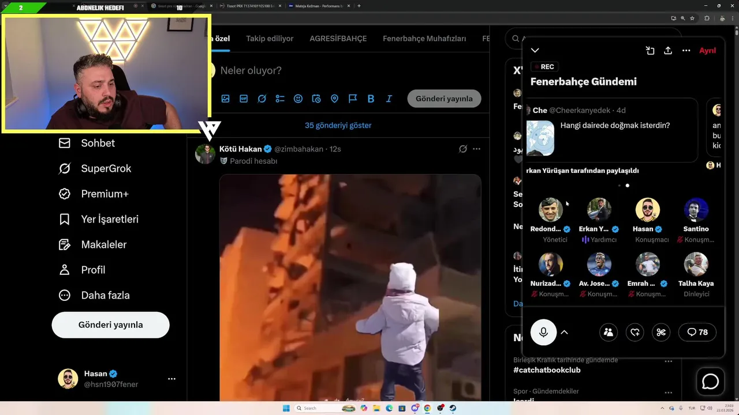This screenshot has height=415, width=739.
Task: Open a new browser tab
Action: [359, 6]
